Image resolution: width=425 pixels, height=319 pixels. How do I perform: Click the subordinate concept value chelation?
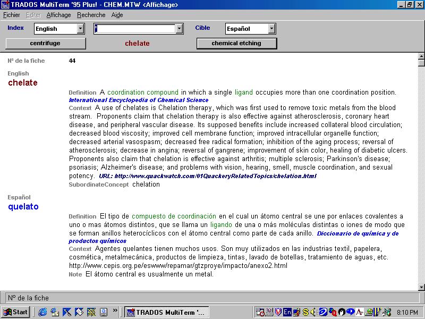tap(146, 184)
